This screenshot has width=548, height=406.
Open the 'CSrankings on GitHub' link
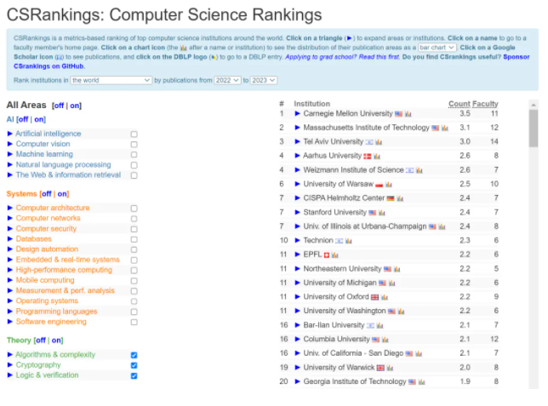tap(49, 66)
